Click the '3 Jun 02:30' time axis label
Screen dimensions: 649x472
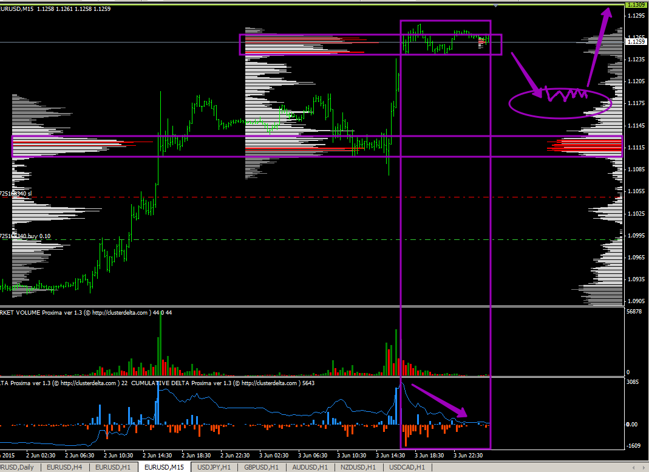tap(274, 456)
